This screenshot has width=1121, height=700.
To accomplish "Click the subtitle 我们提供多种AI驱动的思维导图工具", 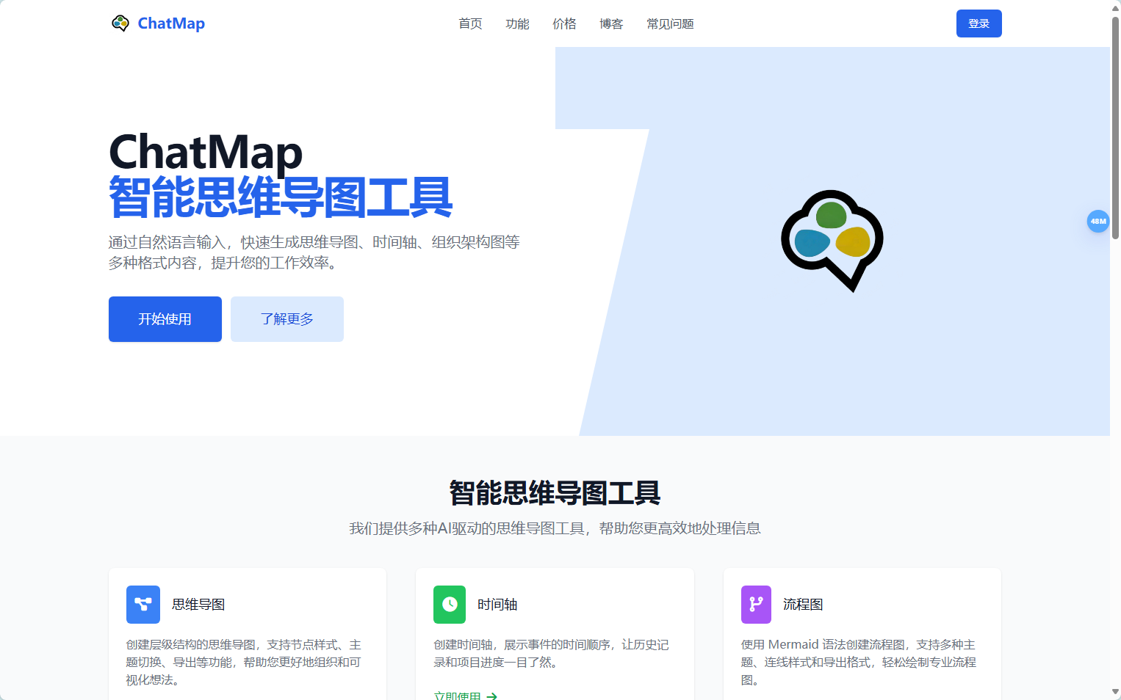I will coord(555,528).
